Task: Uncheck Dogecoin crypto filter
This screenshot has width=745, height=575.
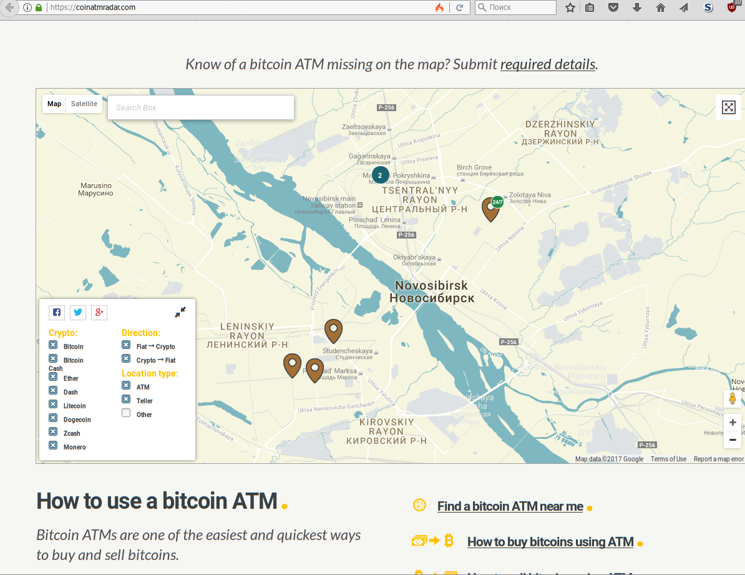Action: (53, 418)
